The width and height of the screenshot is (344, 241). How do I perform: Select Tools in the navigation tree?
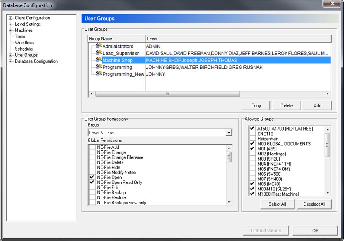coord(20,37)
